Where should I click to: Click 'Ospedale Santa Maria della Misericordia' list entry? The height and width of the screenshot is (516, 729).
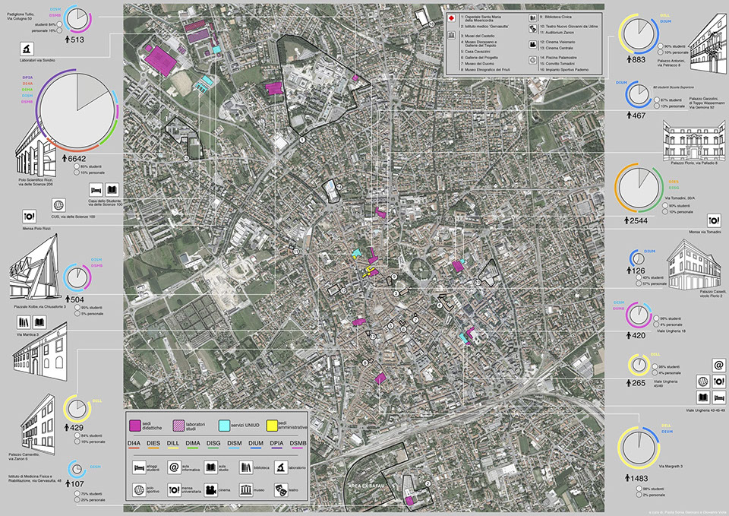coord(482,19)
